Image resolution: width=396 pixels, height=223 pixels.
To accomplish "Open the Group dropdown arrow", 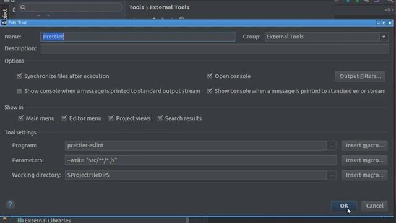I will click(384, 37).
